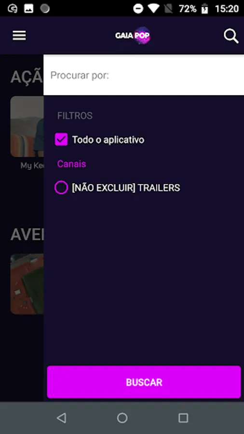The height and width of the screenshot is (434, 244).
Task: Open the My Kee movie thumbnail
Action: click(x=27, y=126)
